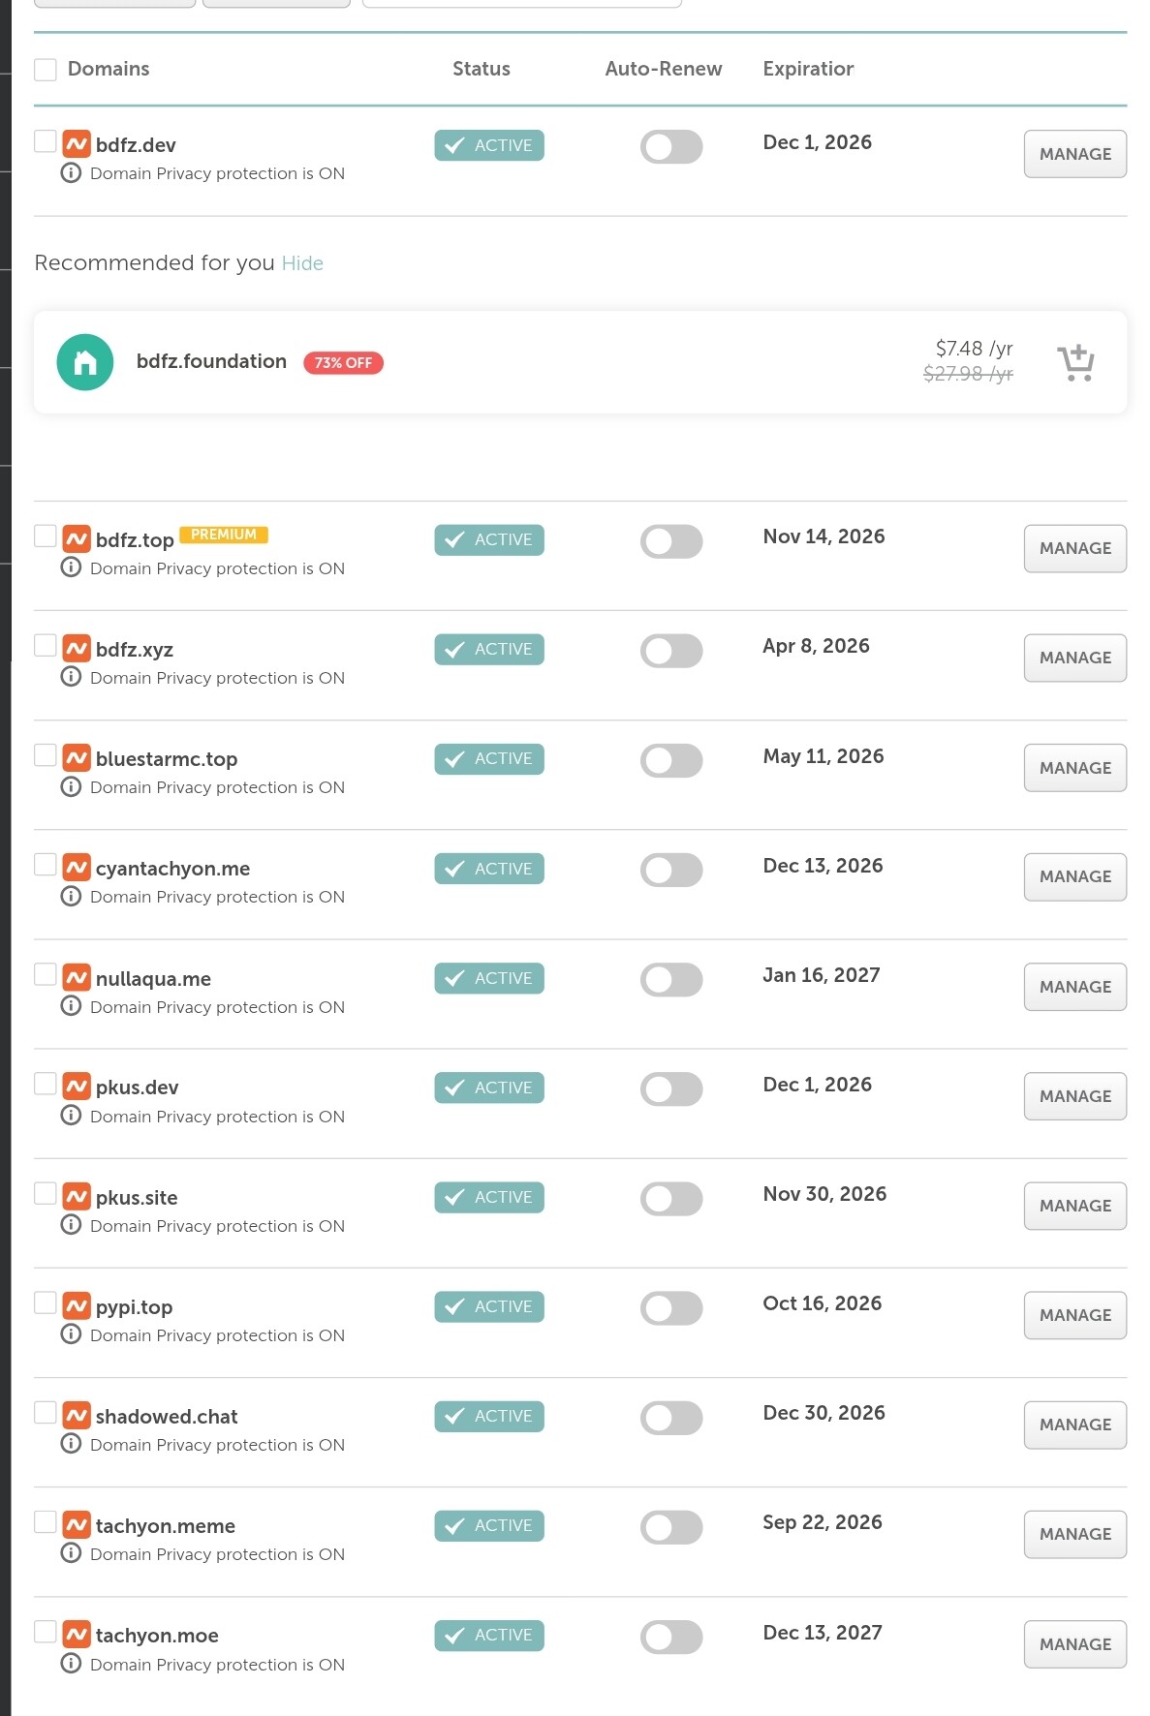Enable auto-renew for bluestarmc.top
This screenshot has height=1716, width=1150.
point(670,760)
